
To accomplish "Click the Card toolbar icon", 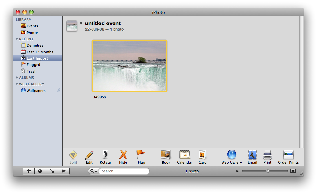I will click(202, 155).
